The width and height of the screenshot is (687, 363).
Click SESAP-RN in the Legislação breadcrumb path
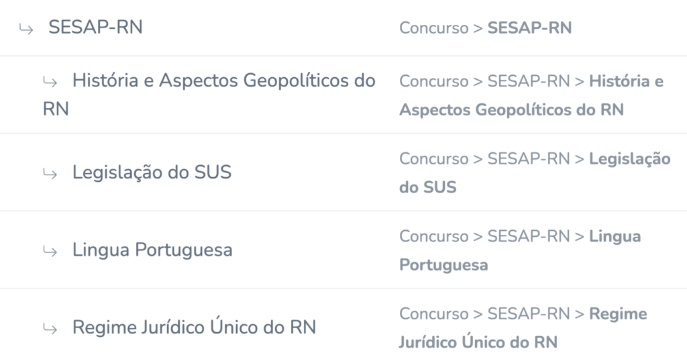point(529,159)
